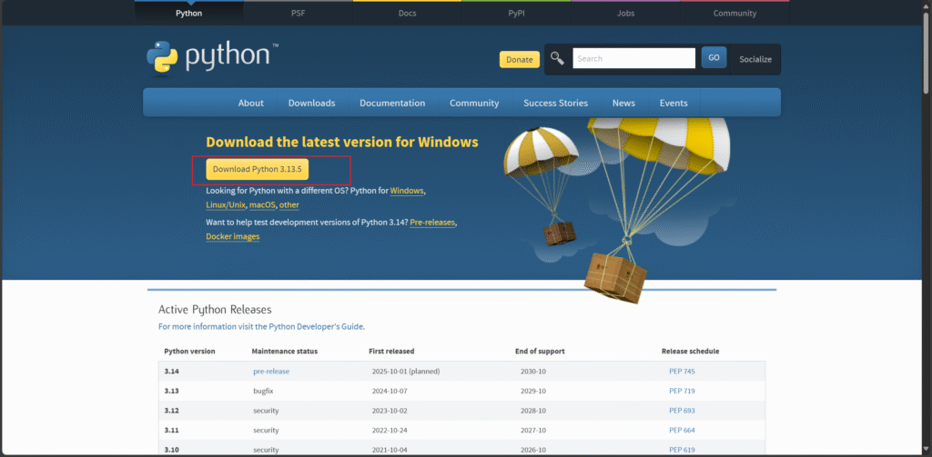Open Community in the main navigation bar
The image size is (932, 457).
474,103
